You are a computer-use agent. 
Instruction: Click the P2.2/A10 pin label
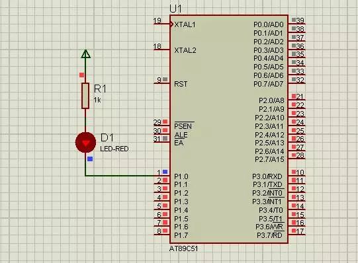point(269,118)
